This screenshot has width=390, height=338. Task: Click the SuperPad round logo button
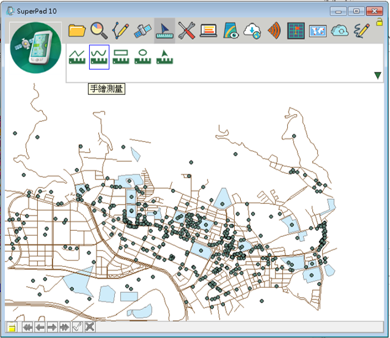35,48
